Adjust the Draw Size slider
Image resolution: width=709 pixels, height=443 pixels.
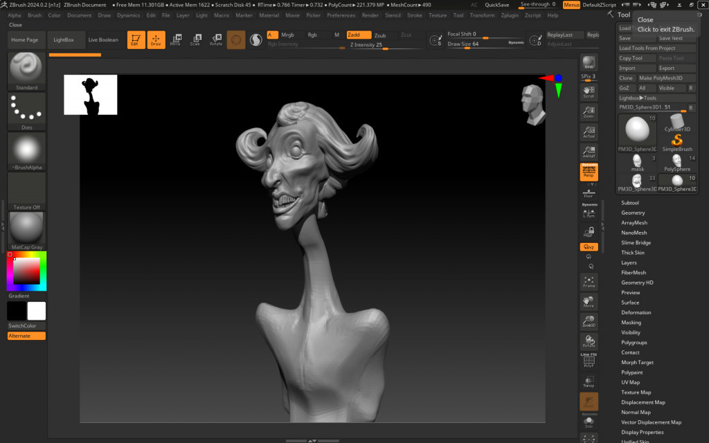[x=485, y=44]
